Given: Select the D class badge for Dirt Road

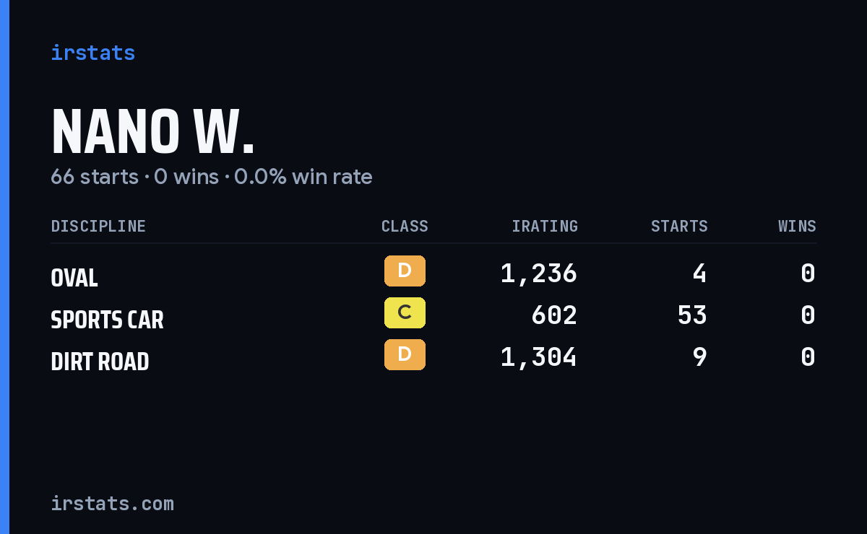Looking at the screenshot, I should pyautogui.click(x=405, y=355).
